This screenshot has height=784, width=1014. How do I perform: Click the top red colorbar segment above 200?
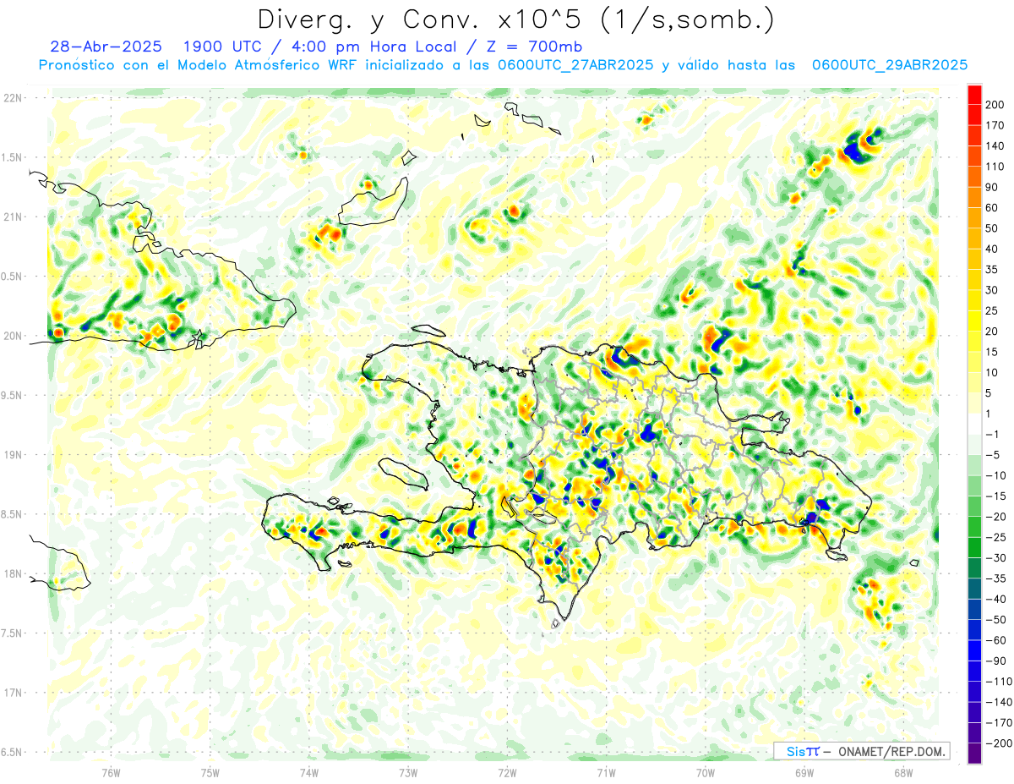(x=975, y=95)
